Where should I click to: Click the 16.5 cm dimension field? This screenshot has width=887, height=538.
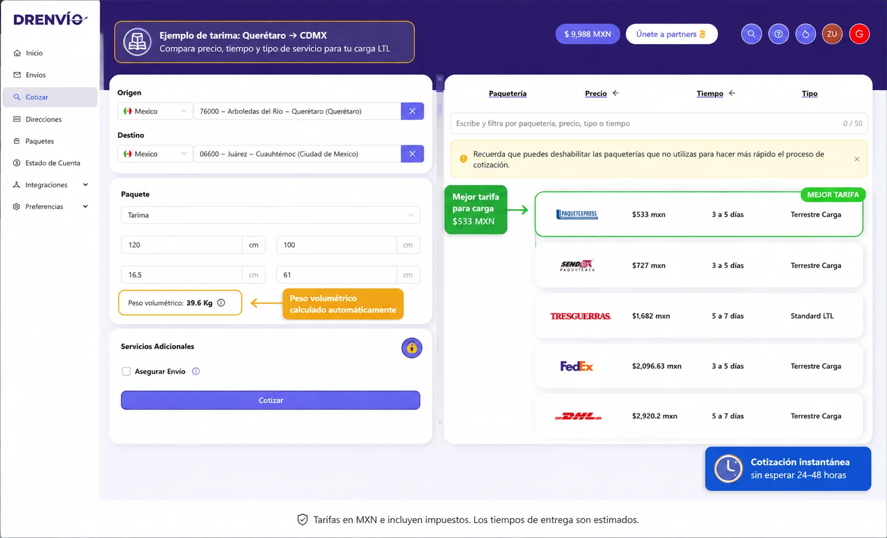pyautogui.click(x=181, y=275)
